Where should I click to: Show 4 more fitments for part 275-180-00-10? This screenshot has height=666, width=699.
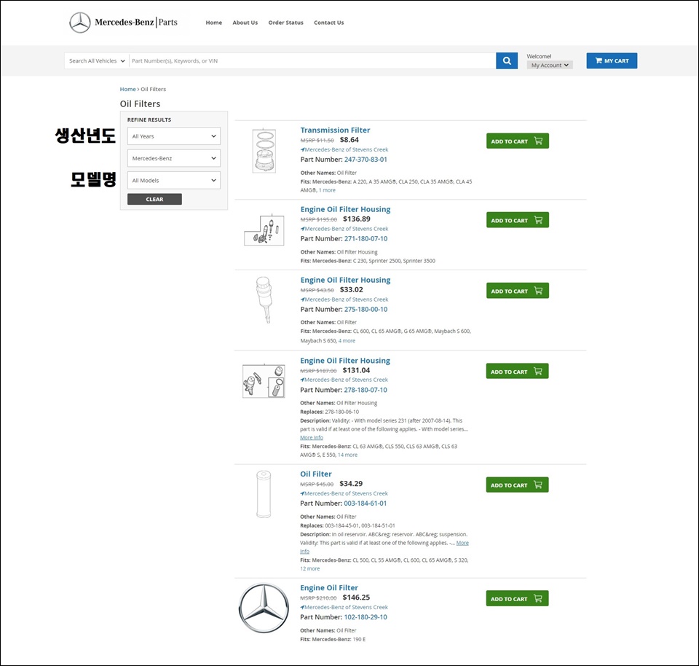tap(347, 341)
